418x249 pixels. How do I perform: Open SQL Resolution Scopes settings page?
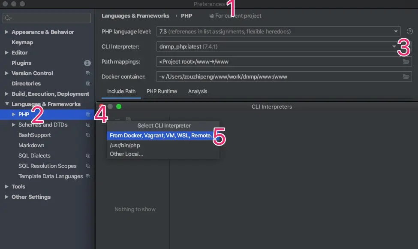(48, 166)
